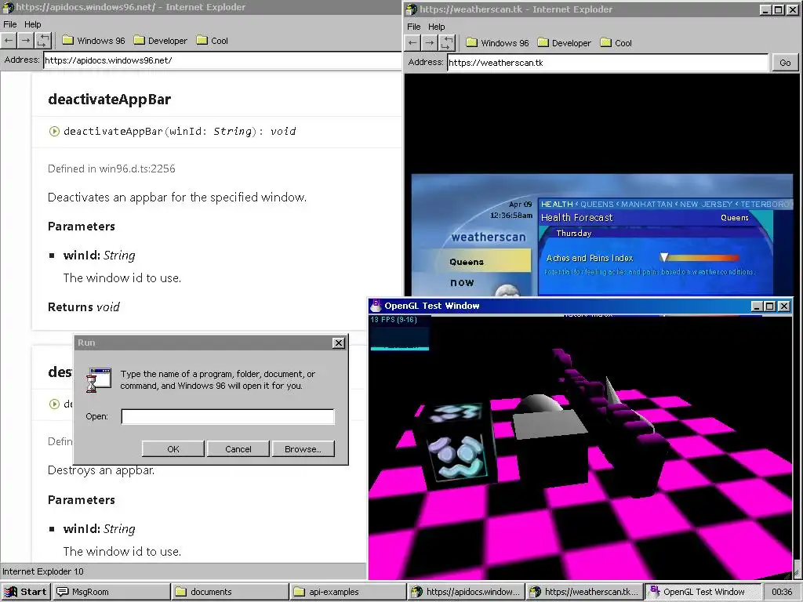This screenshot has width=803, height=602.
Task: Open Windows 96 bookmark folder in apidocs window
Action: [x=94, y=41]
